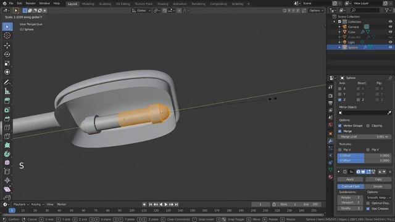This screenshot has width=395, height=222.
Task: Select the Inset Faces tool
Action: pos(7,110)
